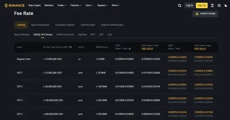Screen dimensions: 230x120
Task: Click the '≥ 600,000,000 USD' volume cell
Action: pos(53,114)
